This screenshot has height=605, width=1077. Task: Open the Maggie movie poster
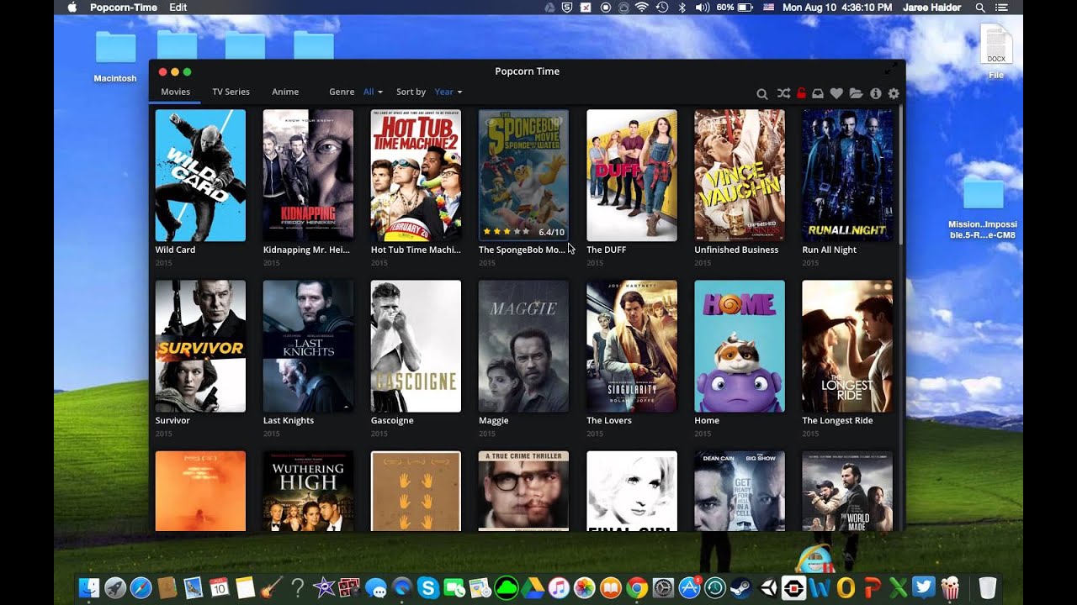point(523,346)
